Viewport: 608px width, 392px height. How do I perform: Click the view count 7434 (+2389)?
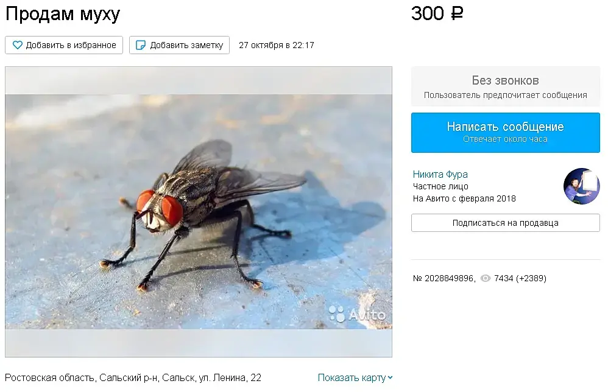(x=520, y=278)
